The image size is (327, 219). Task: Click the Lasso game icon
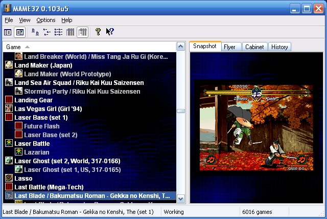[x=9, y=178]
